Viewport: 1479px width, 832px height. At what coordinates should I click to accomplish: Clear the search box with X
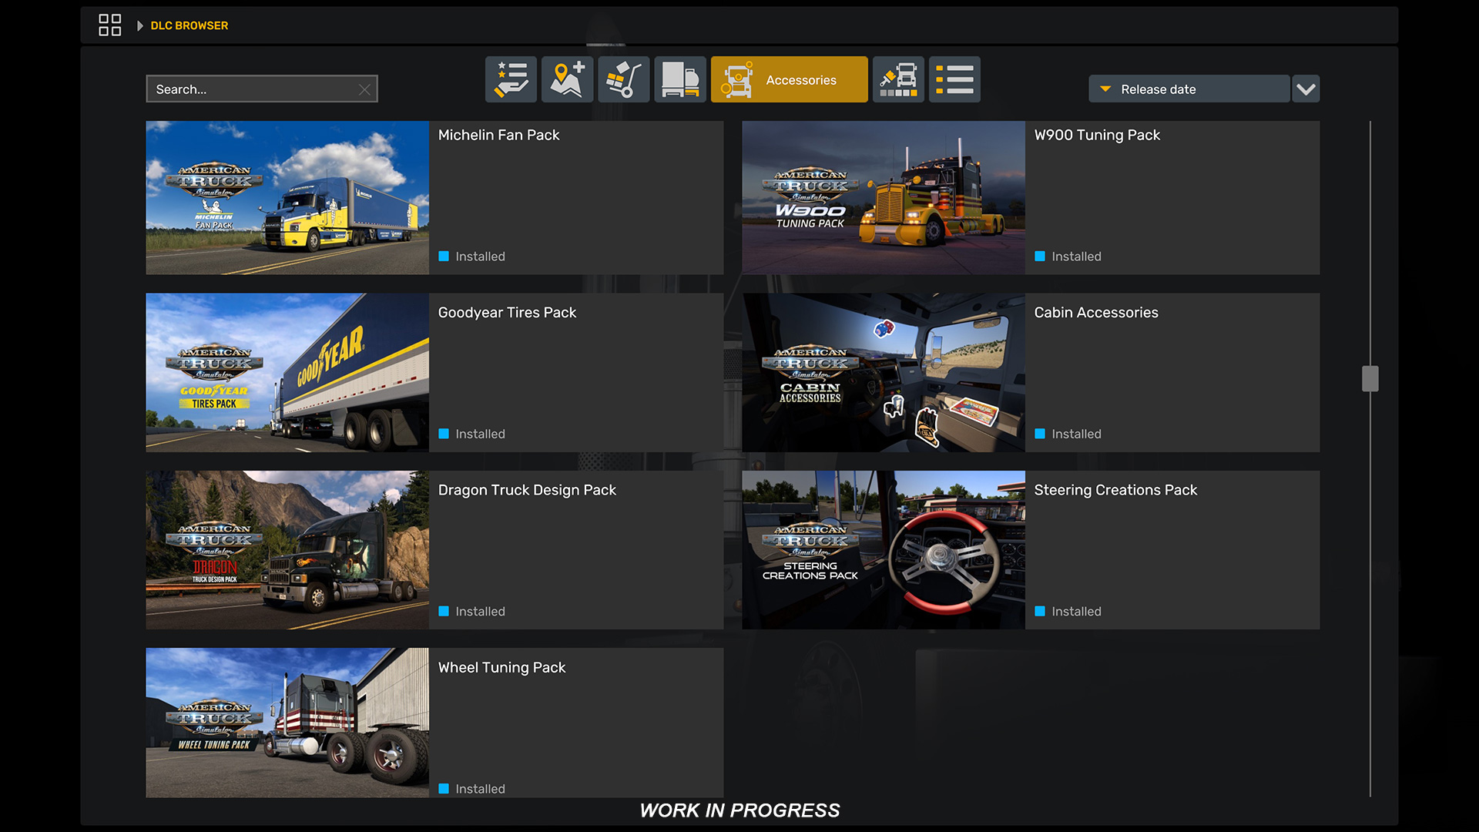pos(364,89)
